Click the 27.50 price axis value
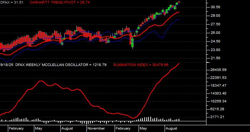Screen dimensions: 250x132 click(215, 24)
